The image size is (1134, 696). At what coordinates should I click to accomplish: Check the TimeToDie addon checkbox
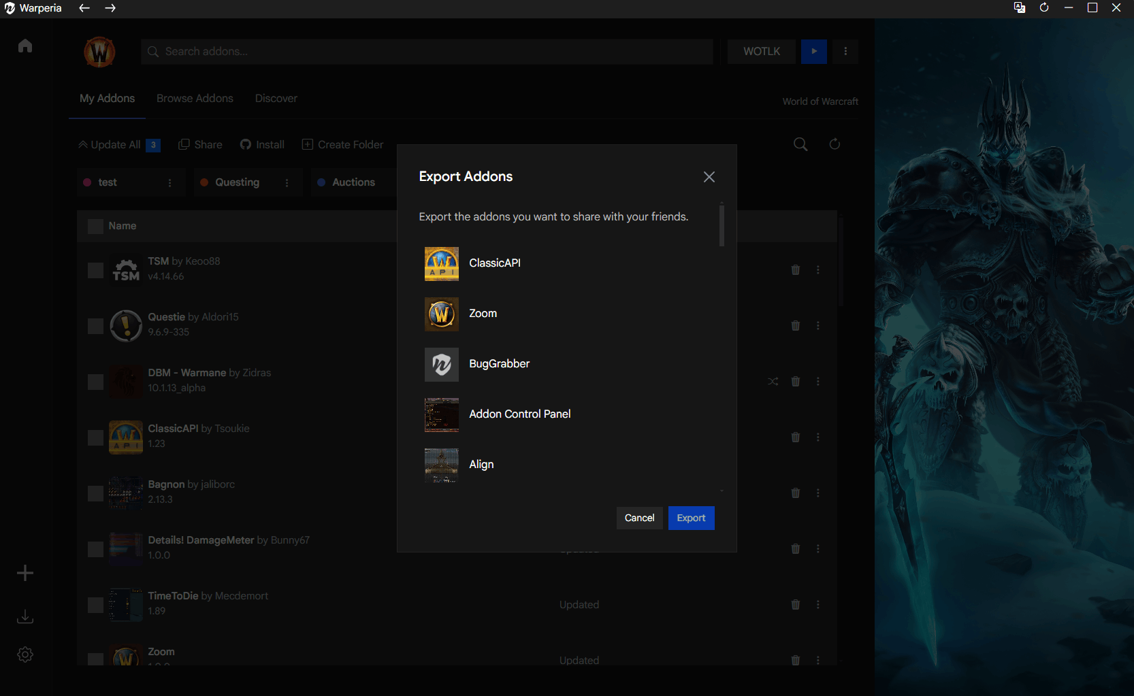tap(95, 606)
